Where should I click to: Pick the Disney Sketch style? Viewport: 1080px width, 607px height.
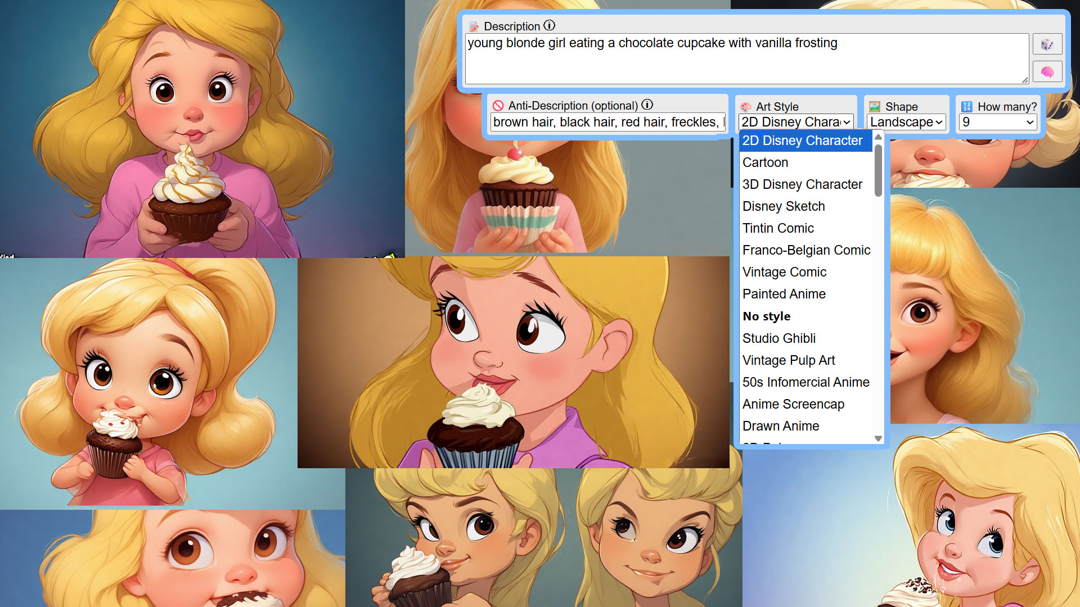[805, 206]
